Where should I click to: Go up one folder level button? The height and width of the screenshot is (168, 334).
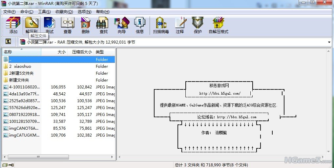tap(8, 42)
